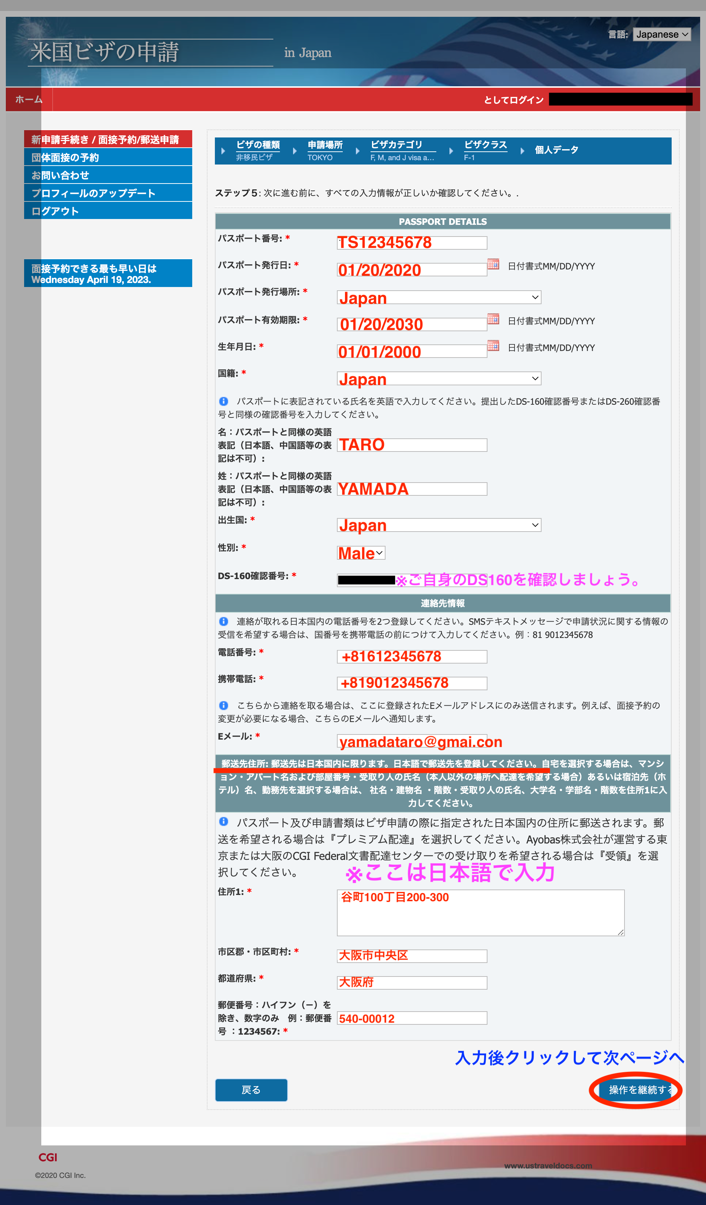This screenshot has width=706, height=1205.
Task: Open the language dropdown showing Japanese
Action: tap(661, 34)
